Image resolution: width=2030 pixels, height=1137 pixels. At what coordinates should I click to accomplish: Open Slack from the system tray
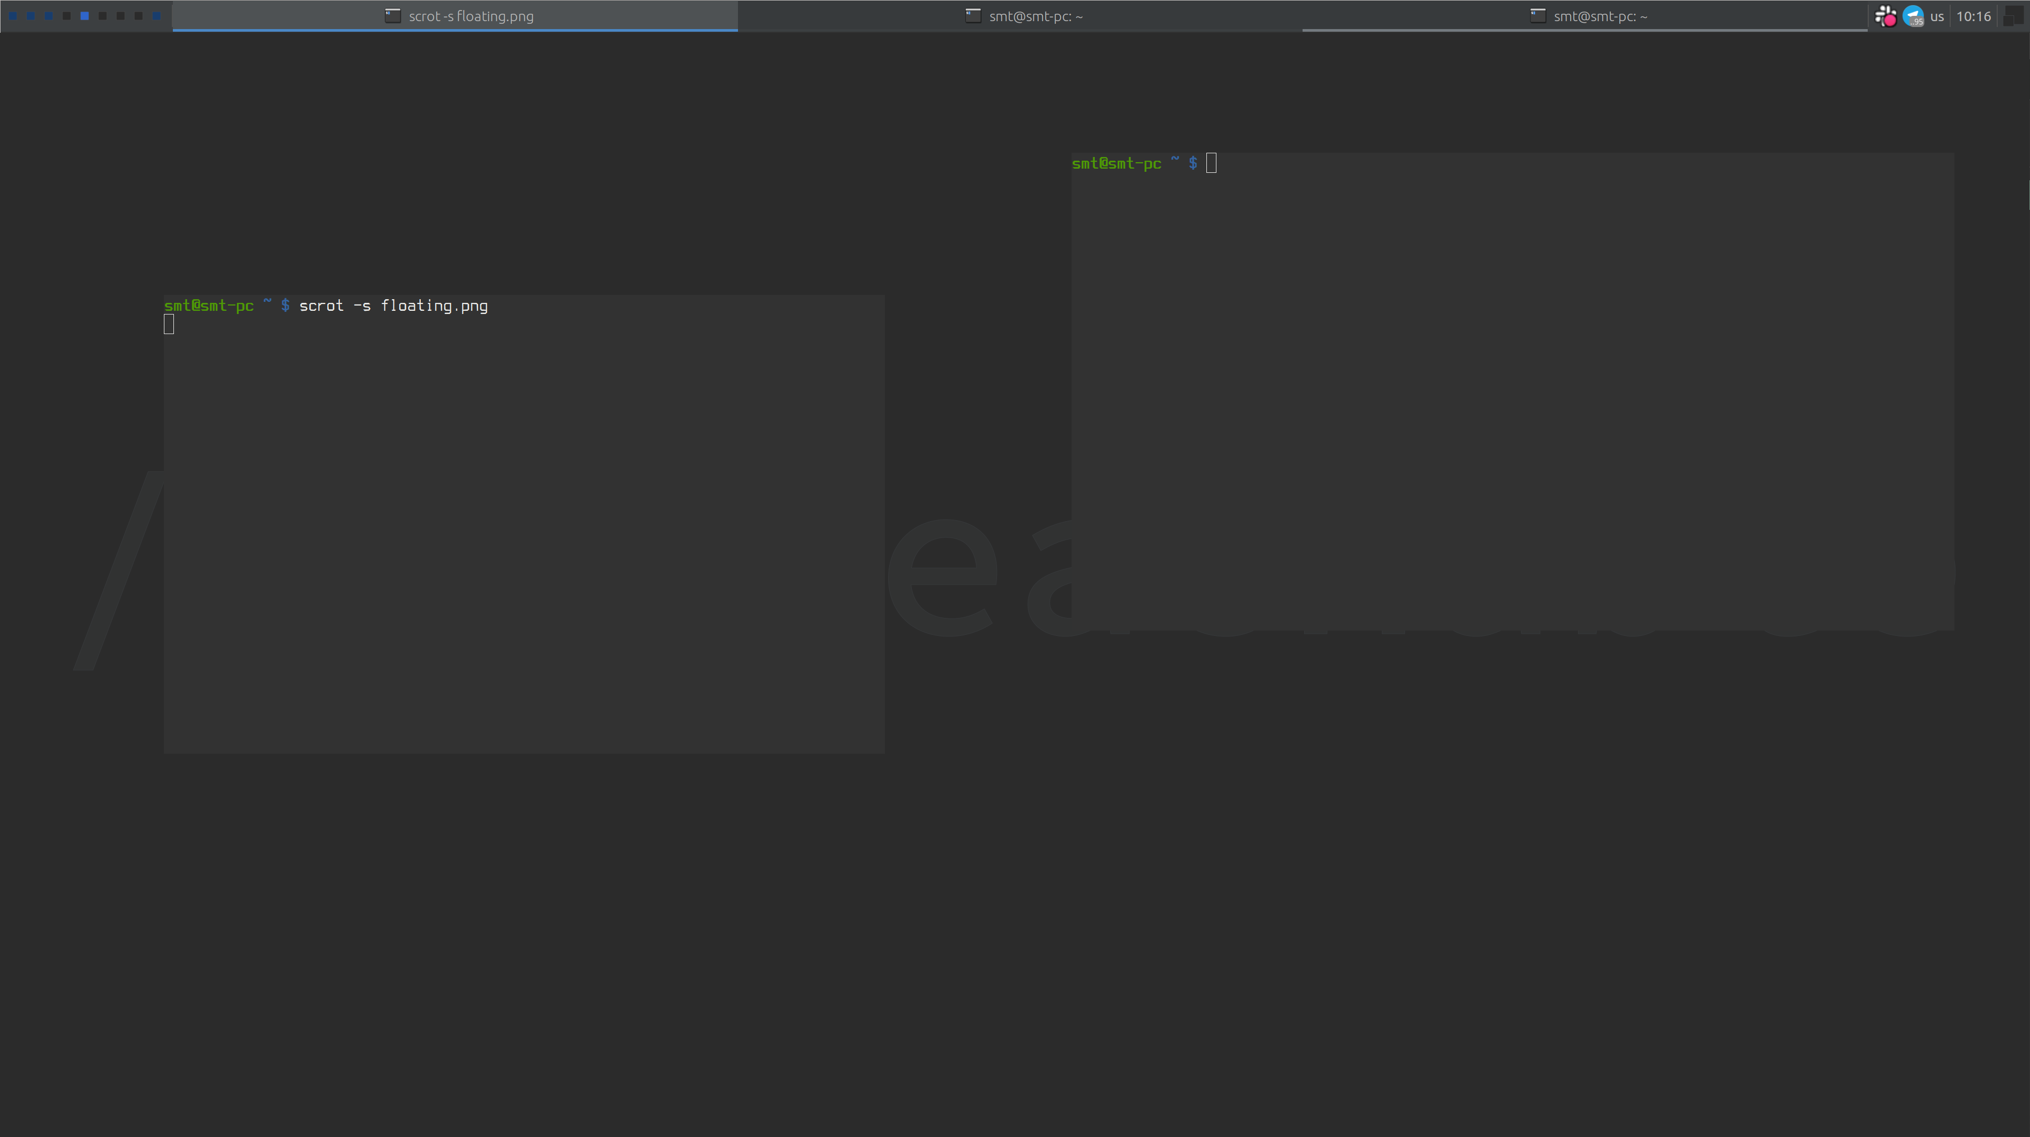(x=1885, y=16)
